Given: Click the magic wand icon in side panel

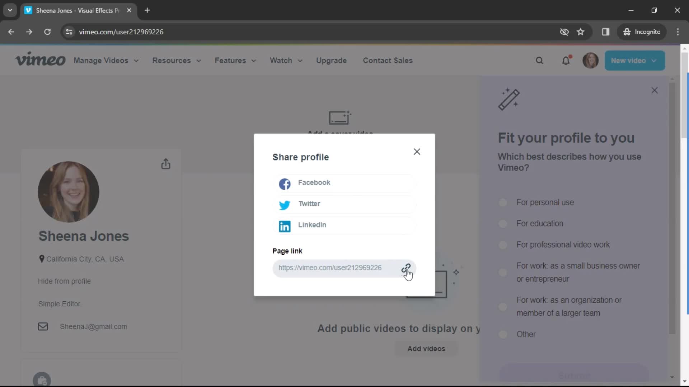Looking at the screenshot, I should (509, 99).
